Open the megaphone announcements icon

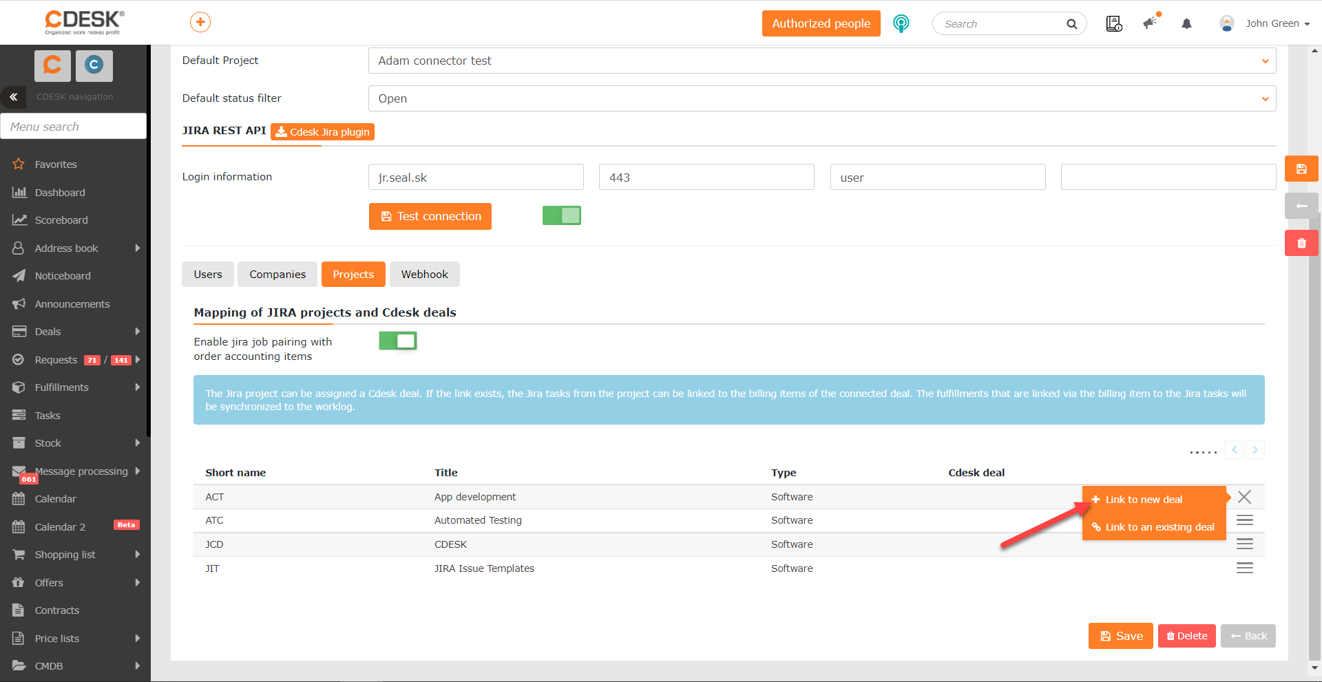(x=1151, y=23)
